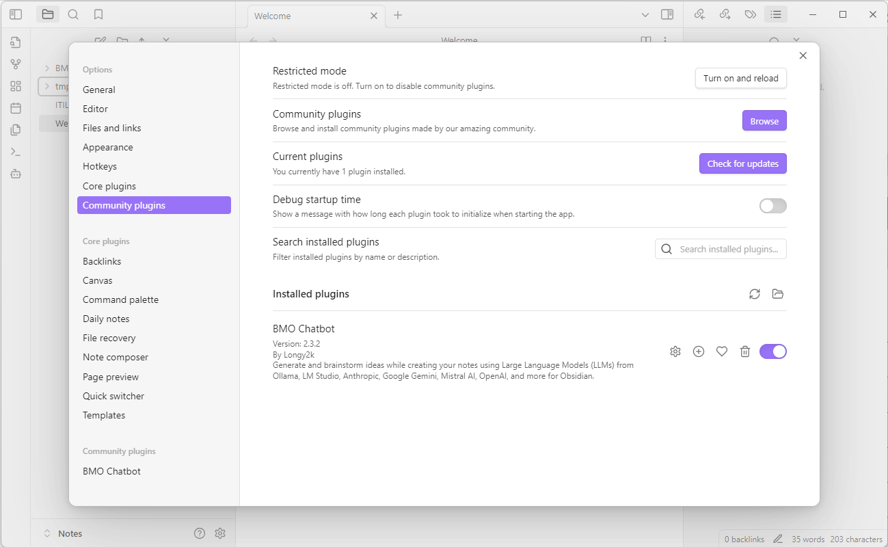Viewport: 888px width, 547px height.
Task: Open the Appearance settings section
Action: [108, 147]
